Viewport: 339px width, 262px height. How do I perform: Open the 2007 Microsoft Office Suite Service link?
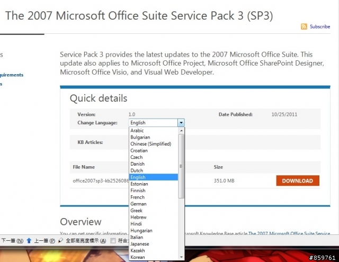289,233
